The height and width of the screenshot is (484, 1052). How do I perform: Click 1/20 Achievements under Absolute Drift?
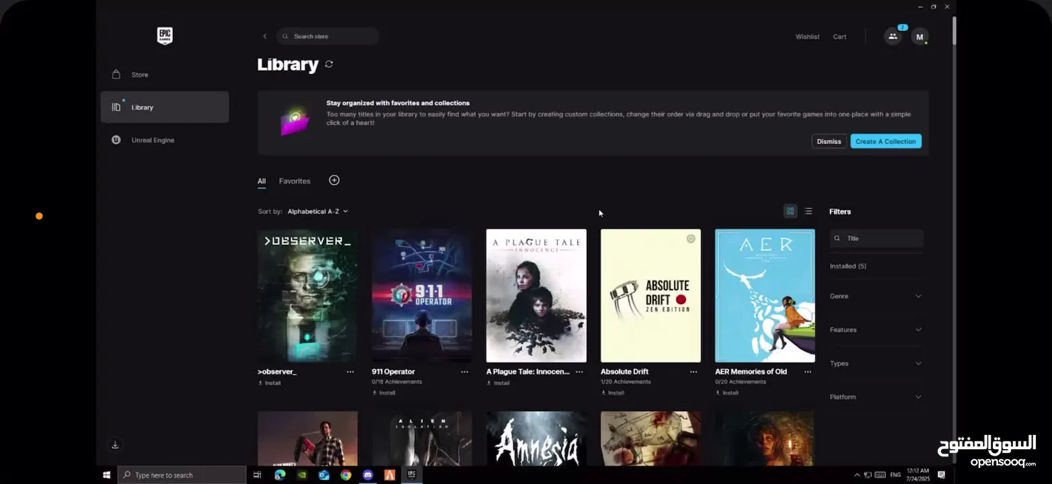pos(626,382)
